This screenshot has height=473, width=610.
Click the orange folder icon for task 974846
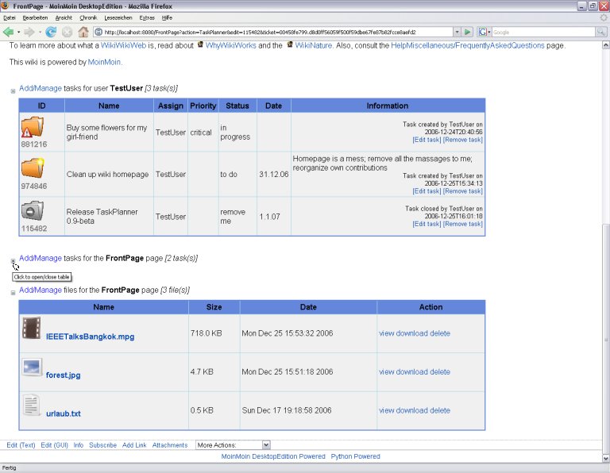coord(33,169)
